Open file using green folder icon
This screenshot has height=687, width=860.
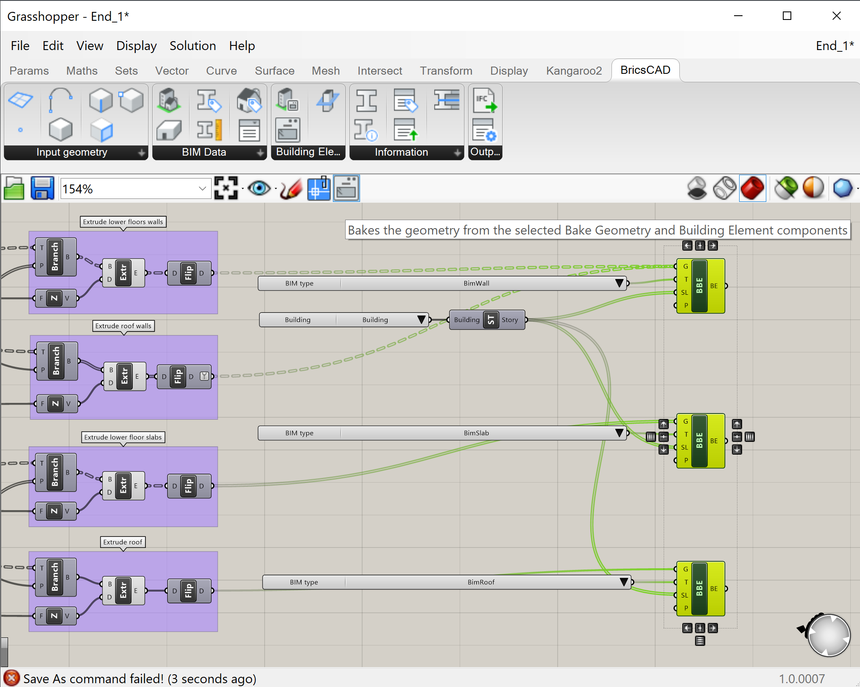coord(14,188)
